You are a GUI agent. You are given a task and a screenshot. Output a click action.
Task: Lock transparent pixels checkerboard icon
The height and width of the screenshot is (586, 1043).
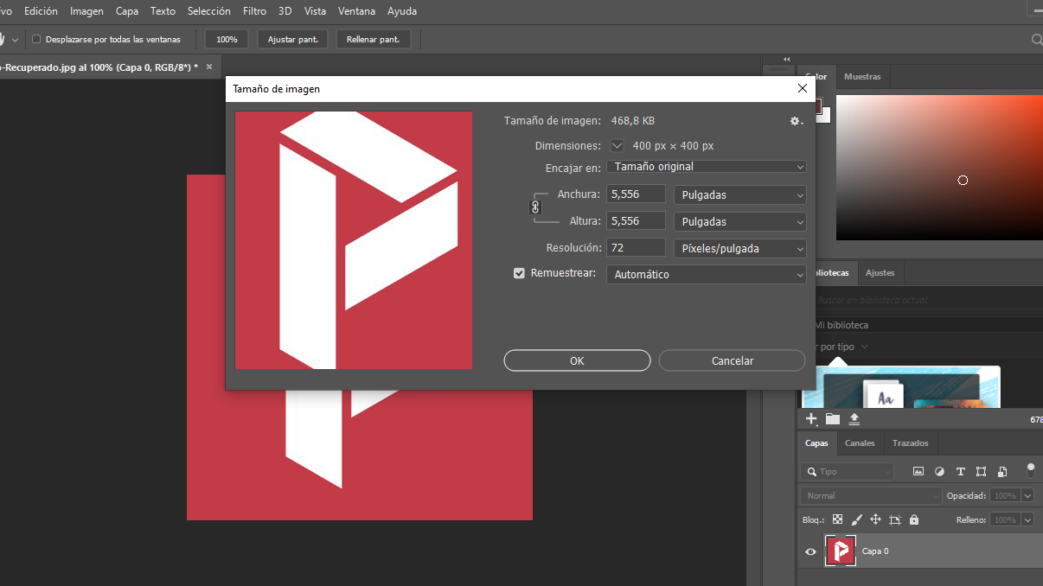[x=837, y=519]
